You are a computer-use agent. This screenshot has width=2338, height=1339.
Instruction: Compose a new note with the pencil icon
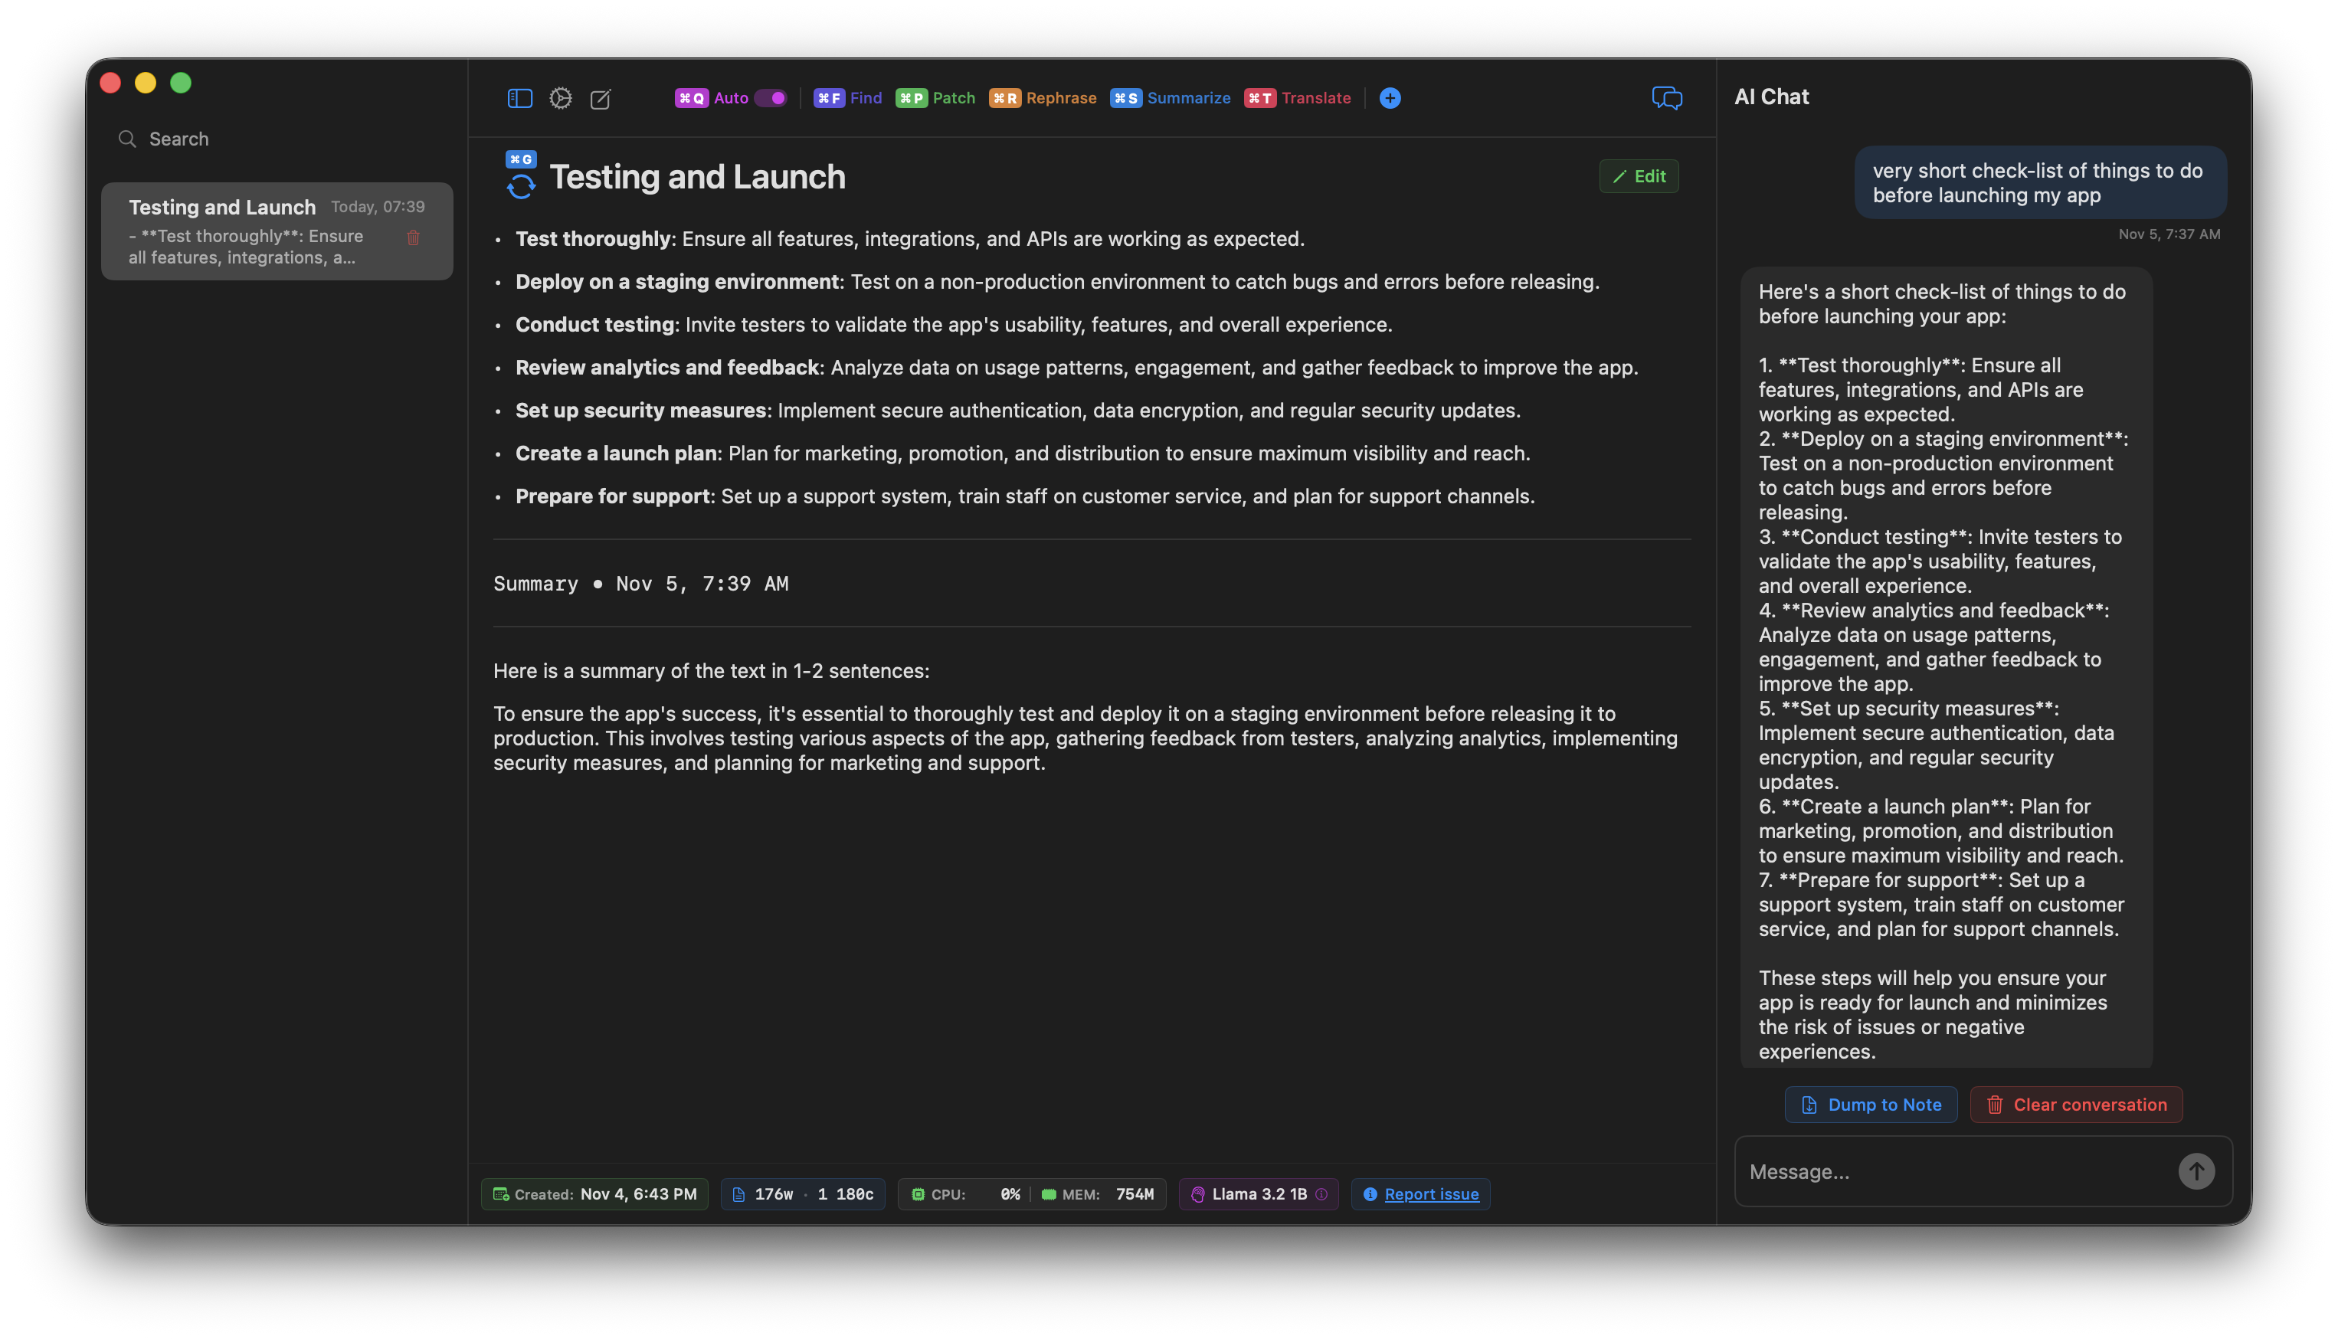coord(601,98)
